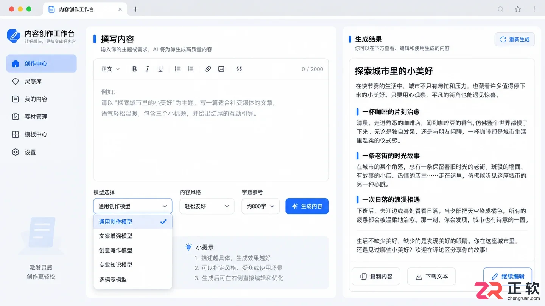
Task: Toggle italic formatting in the editor toolbar
Action: click(147, 69)
